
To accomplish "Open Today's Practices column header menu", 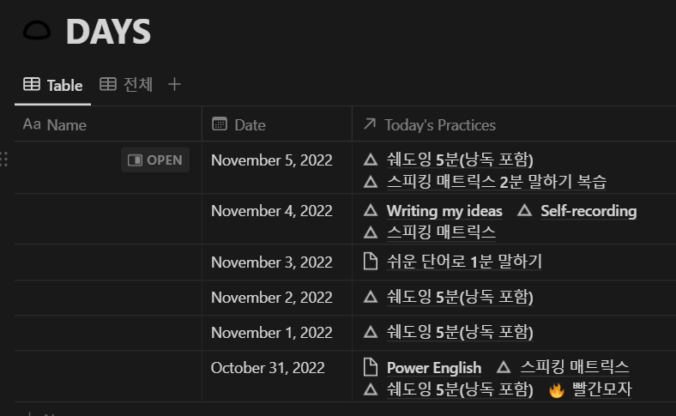I will coord(514,124).
